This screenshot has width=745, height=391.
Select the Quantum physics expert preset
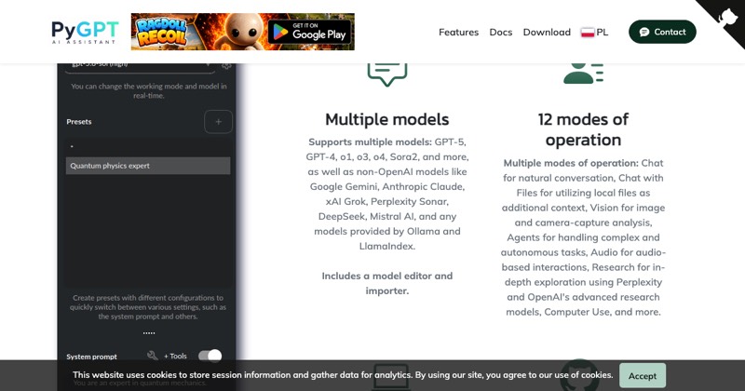(x=148, y=166)
